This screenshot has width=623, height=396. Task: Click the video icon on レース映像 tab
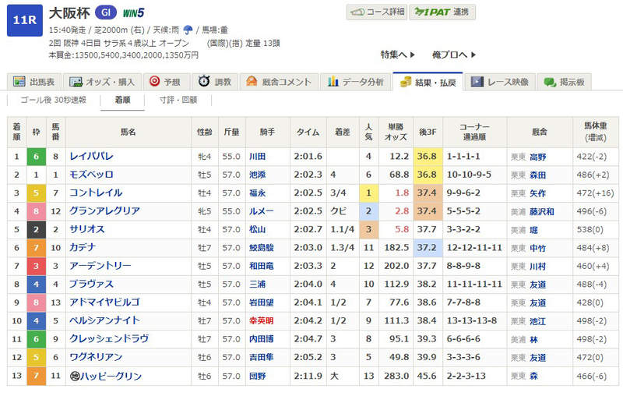coord(477,82)
